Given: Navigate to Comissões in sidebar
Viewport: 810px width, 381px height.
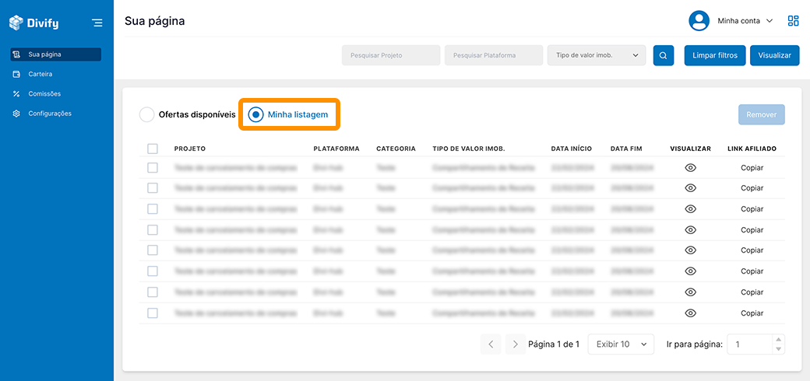Looking at the screenshot, I should 44,93.
